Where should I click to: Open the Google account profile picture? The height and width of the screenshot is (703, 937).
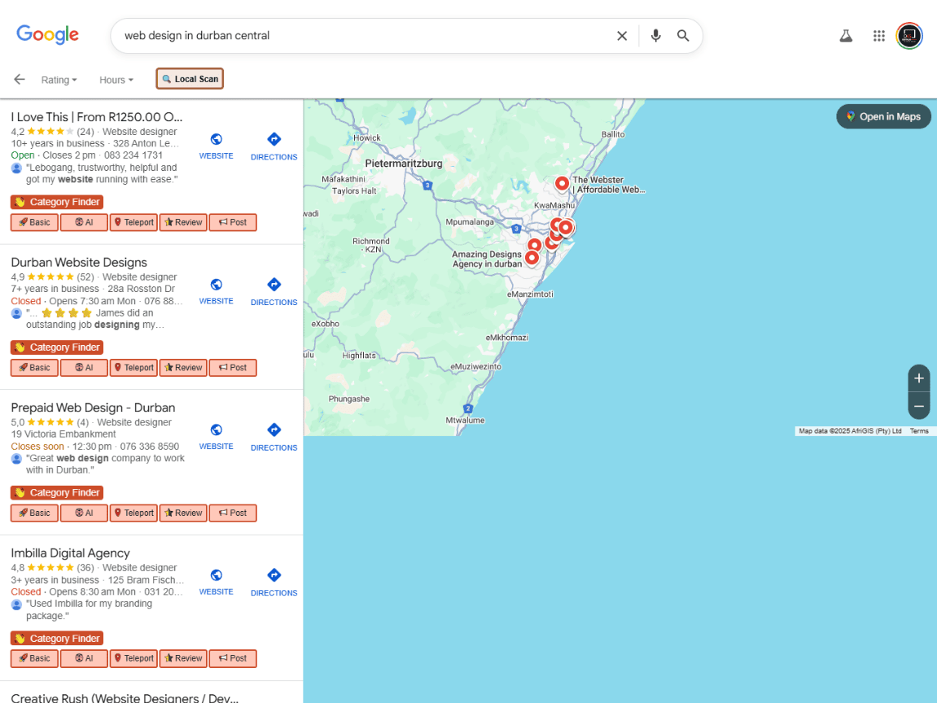pos(909,36)
